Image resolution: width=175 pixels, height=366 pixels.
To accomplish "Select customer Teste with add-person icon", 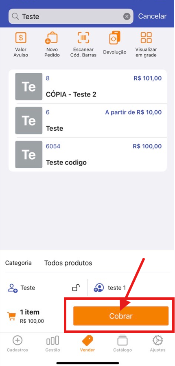I will coord(22,288).
